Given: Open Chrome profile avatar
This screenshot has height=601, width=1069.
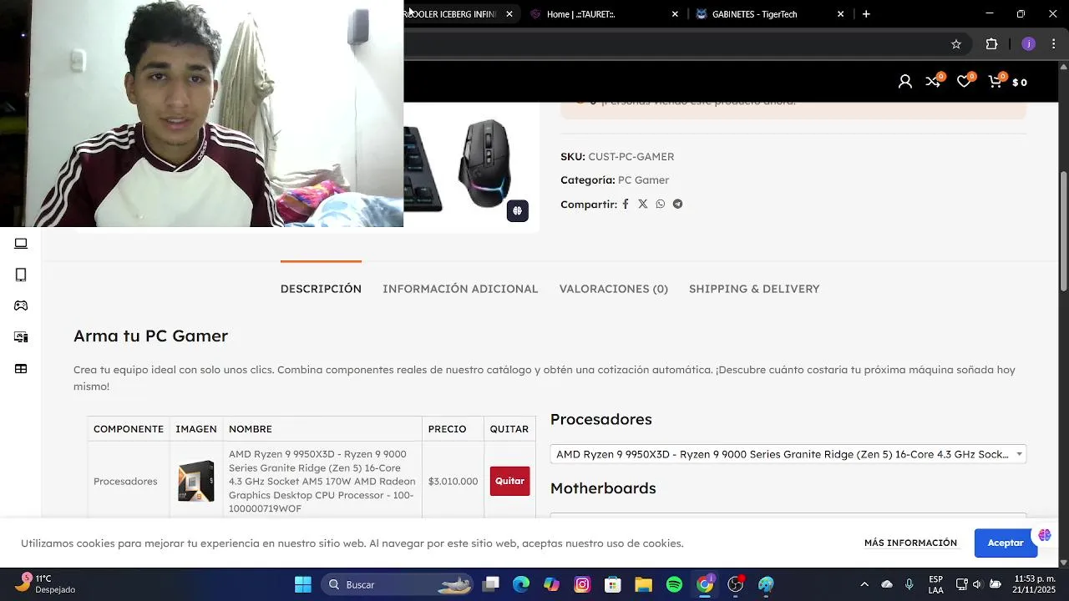Looking at the screenshot, I should click(1028, 44).
